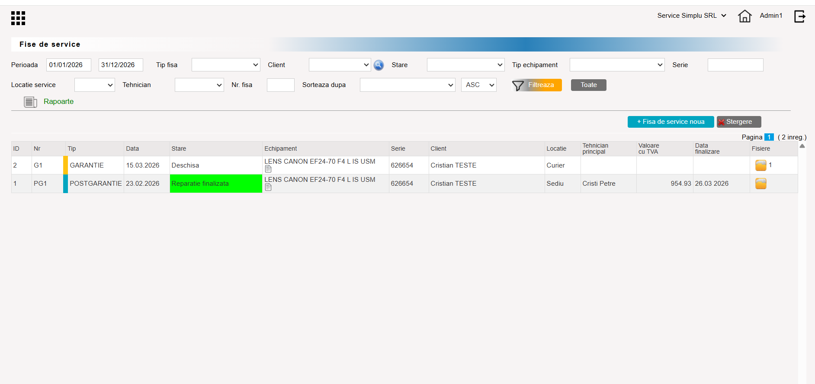This screenshot has width=815, height=384.
Task: Log out using the exit icon
Action: coord(800,16)
